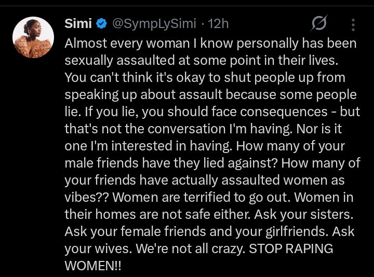Click the blue verified badge
Screen dimensions: 374x277
102,24
